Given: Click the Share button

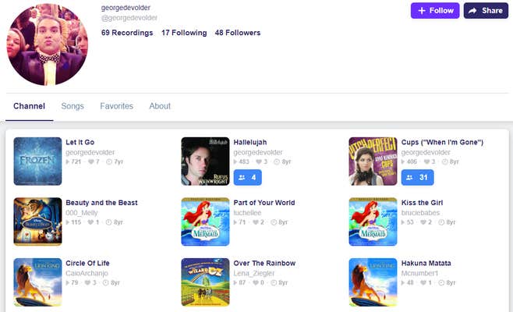Looking at the screenshot, I should click(485, 11).
